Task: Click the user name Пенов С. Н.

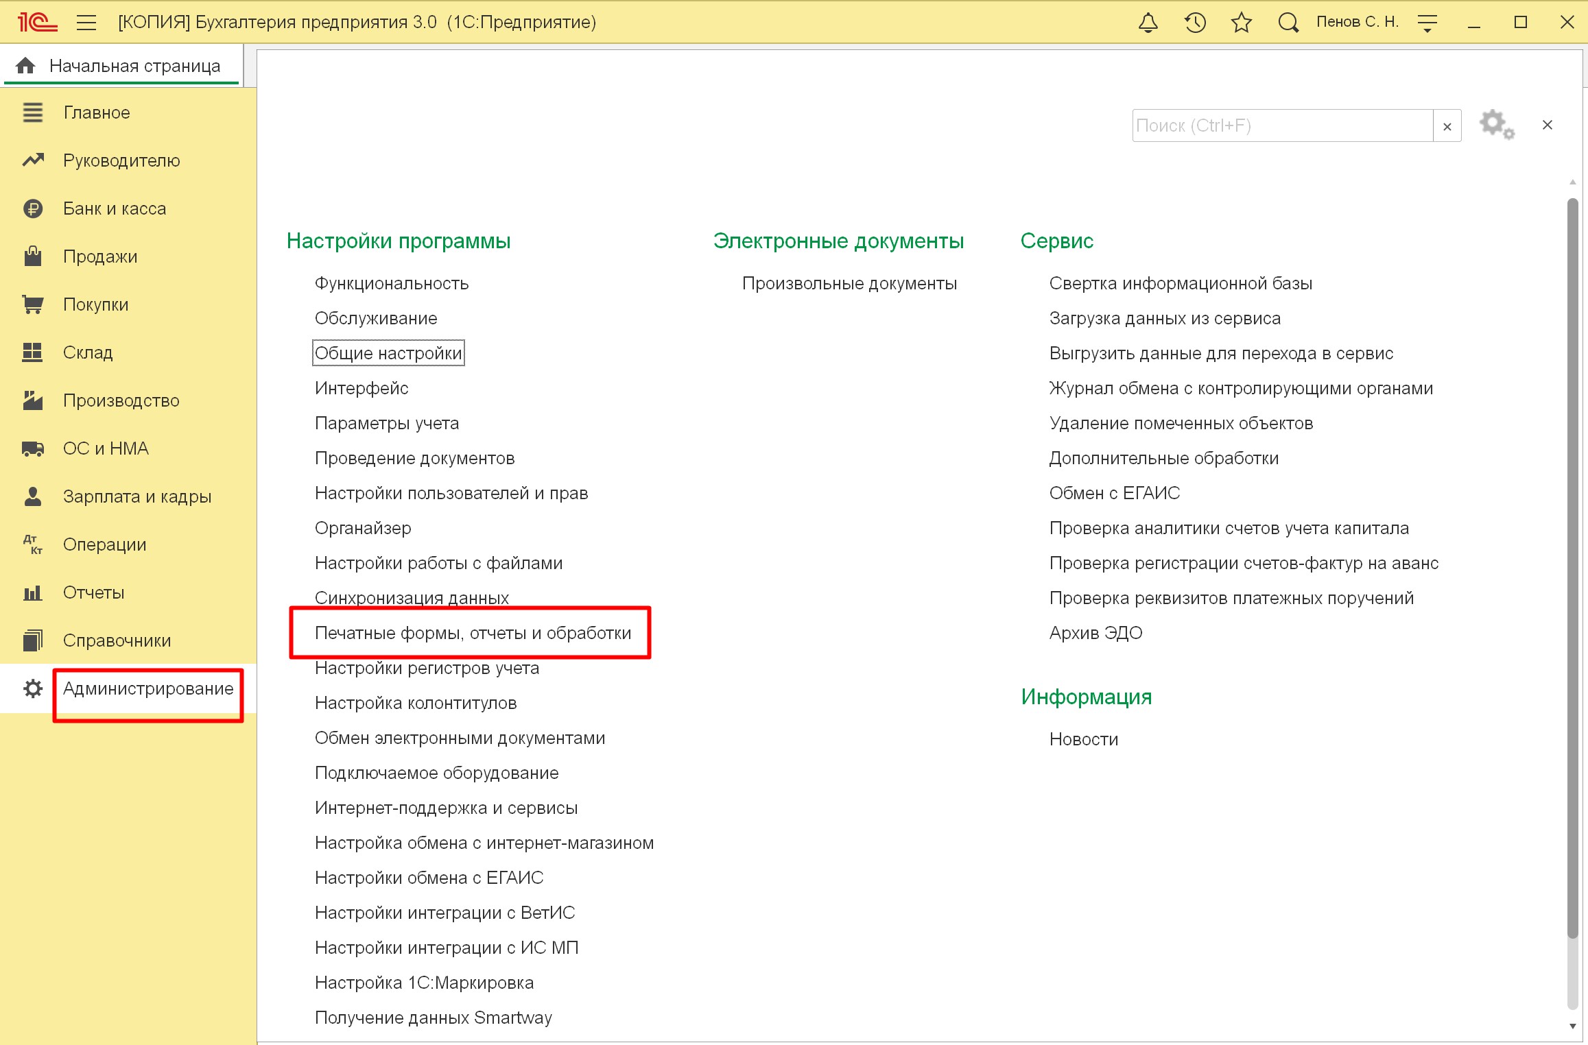Action: point(1357,22)
